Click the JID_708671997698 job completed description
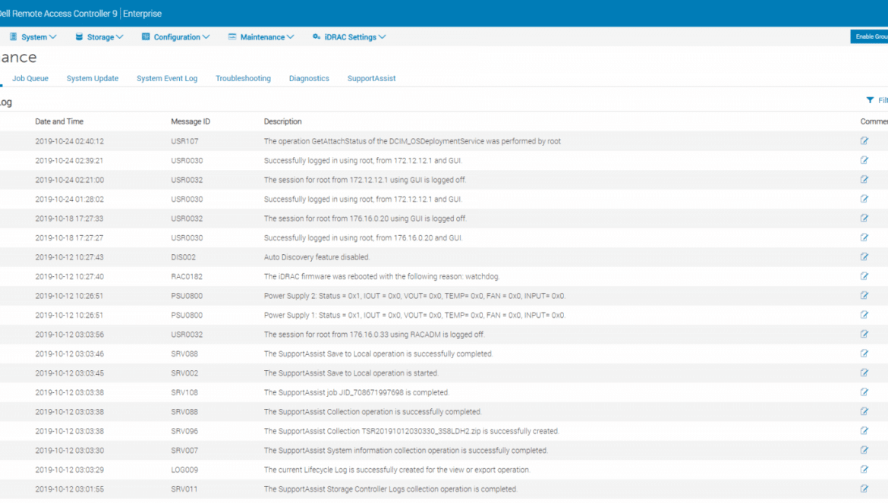The image size is (888, 503). [x=356, y=393]
